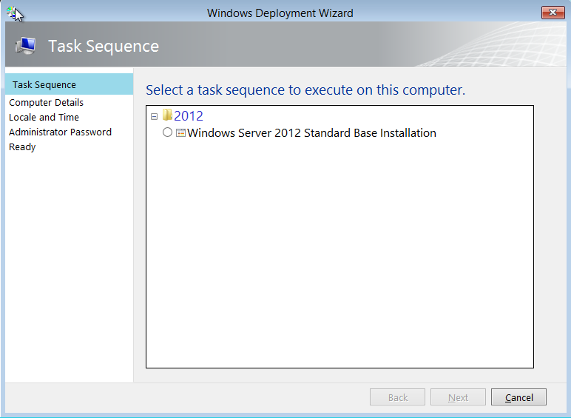Switch to the Locale and Time step
571x418 pixels.
click(44, 118)
